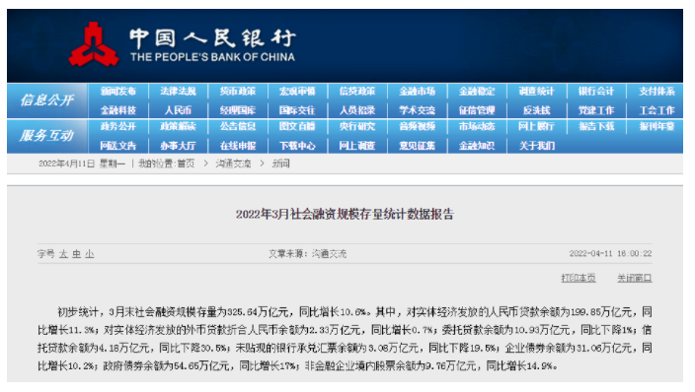Visit the 在线申报 page

(x=238, y=146)
